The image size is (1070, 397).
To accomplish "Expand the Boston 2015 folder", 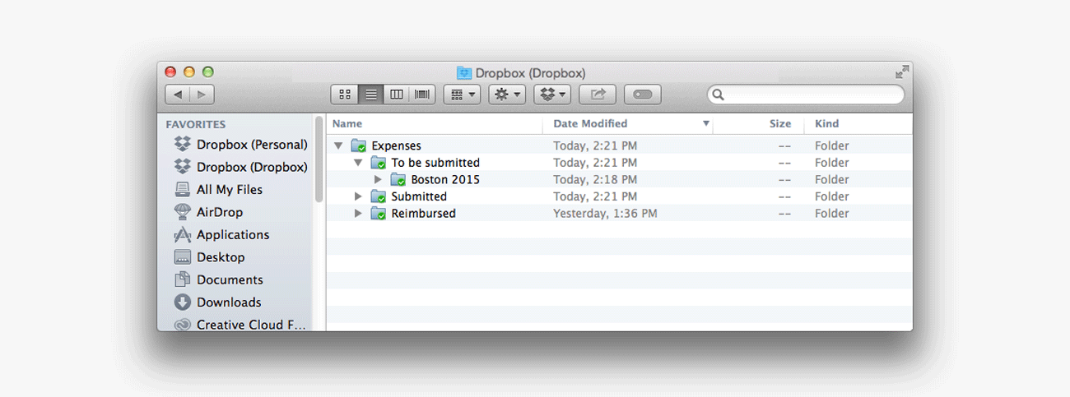I will pyautogui.click(x=378, y=180).
